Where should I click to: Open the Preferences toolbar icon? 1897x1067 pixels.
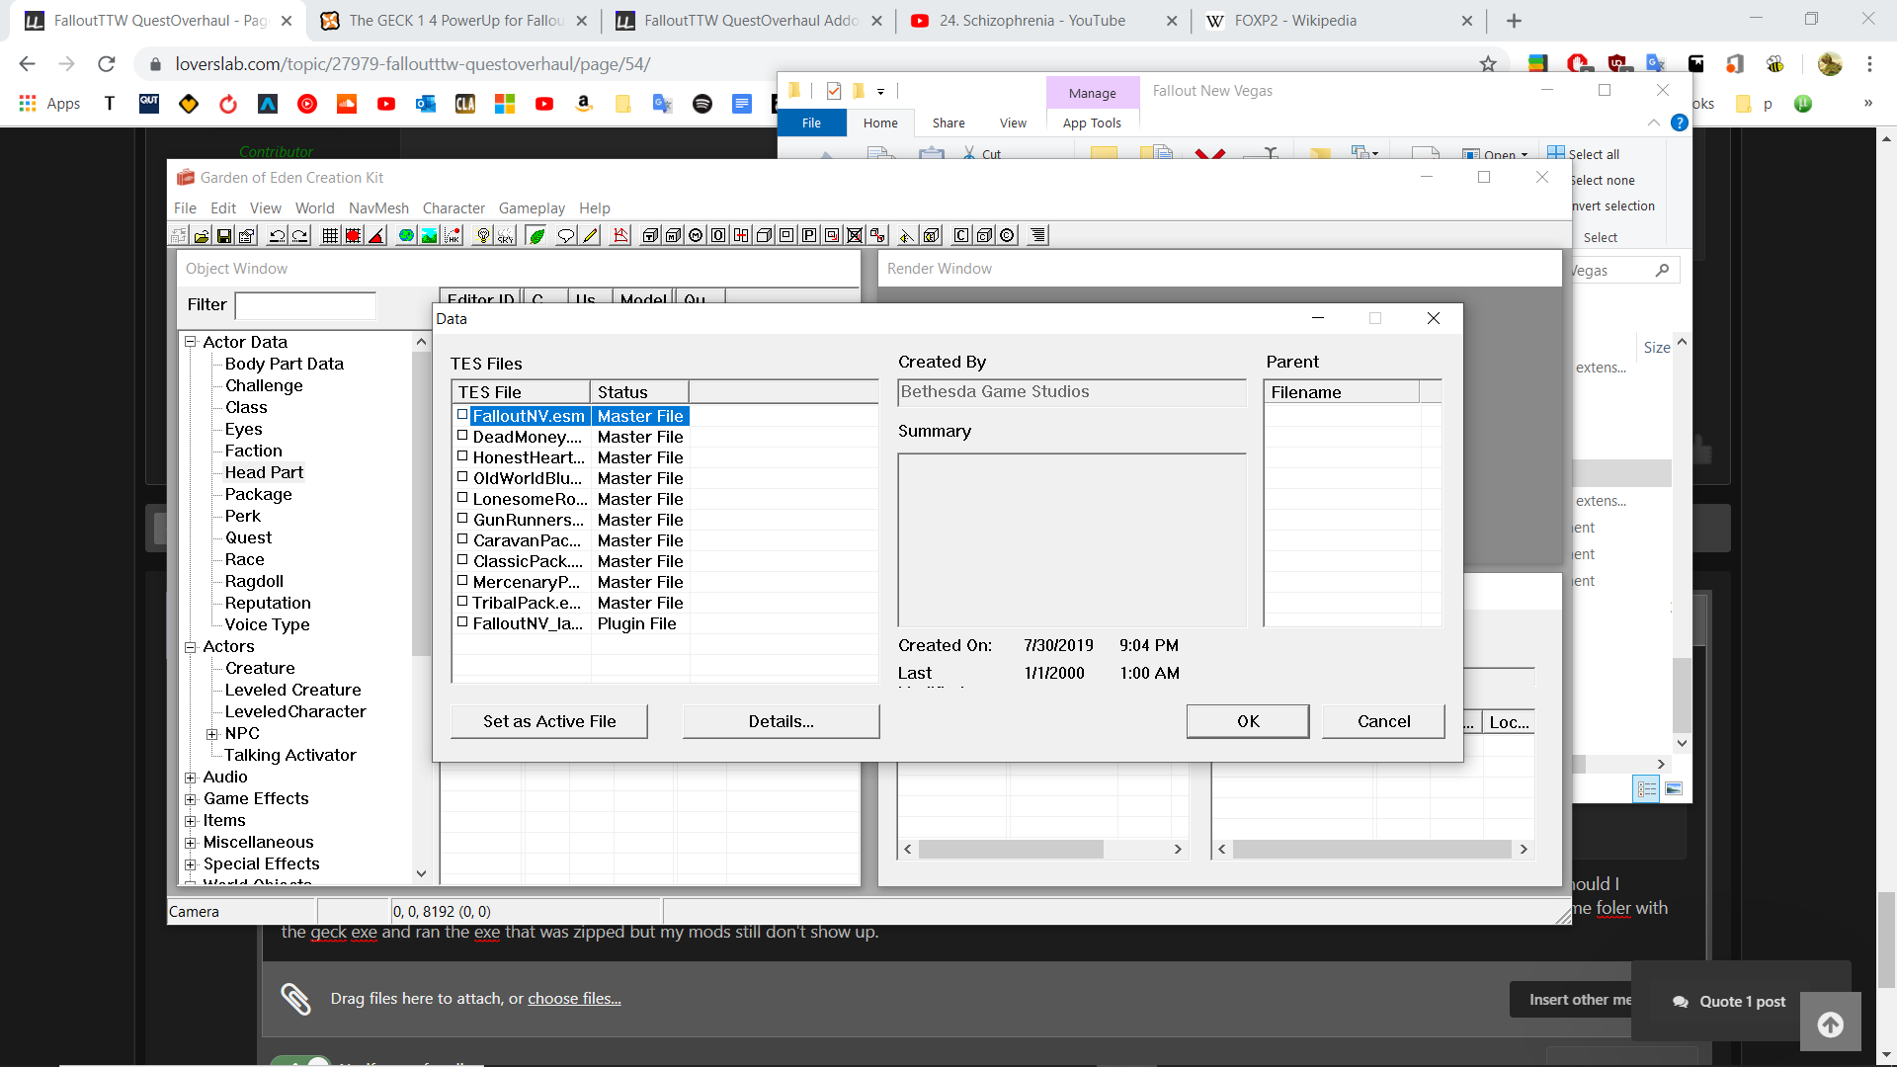pos(247,235)
